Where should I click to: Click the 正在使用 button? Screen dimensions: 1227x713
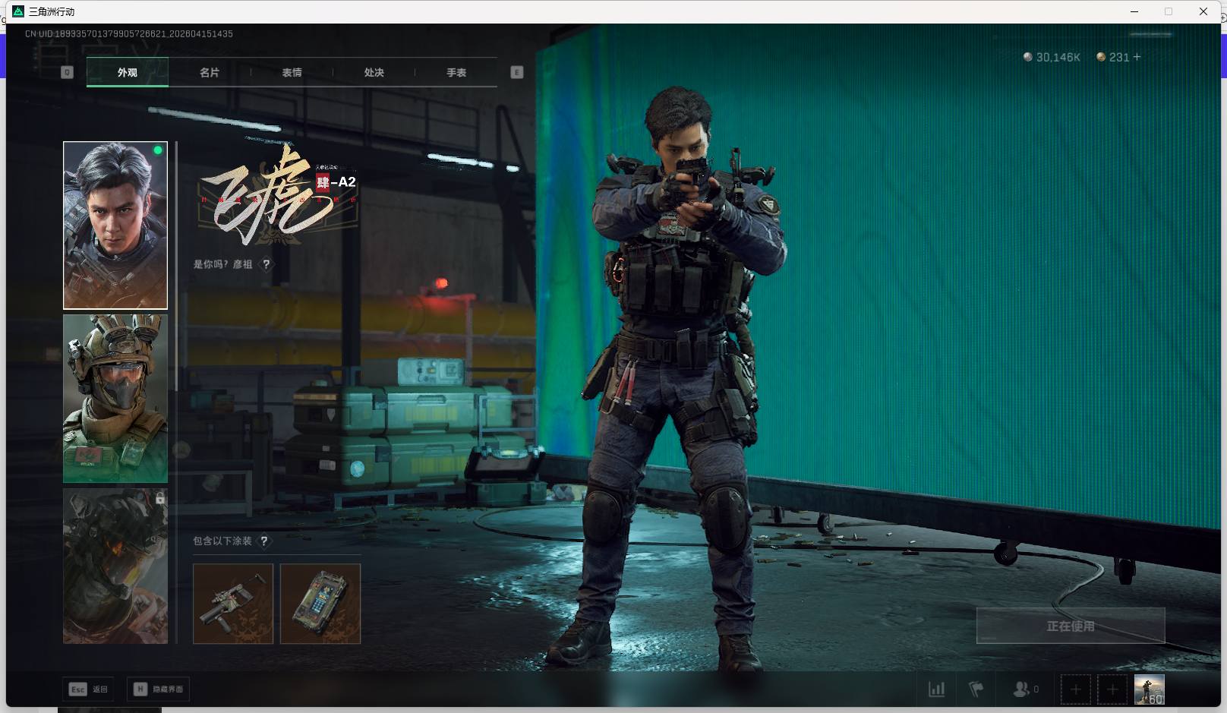1071,626
